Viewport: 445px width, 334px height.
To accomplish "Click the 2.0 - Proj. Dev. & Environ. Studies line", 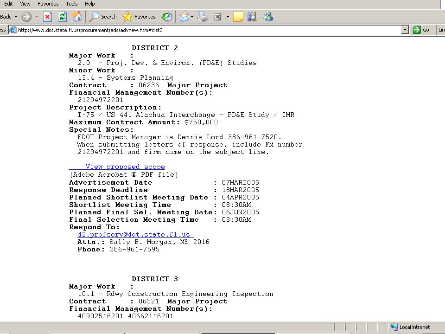I will (x=167, y=63).
